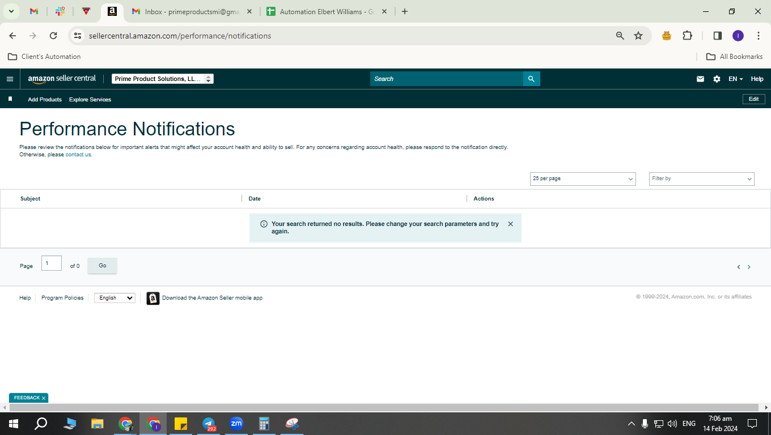Open the Prime Product Solutions account selector

(x=162, y=79)
